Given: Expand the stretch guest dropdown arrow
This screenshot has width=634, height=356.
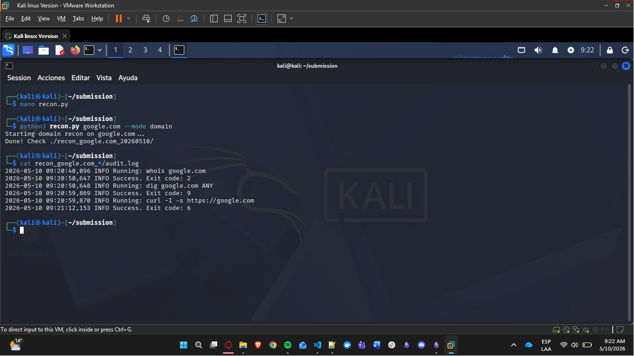Looking at the screenshot, I should click(x=291, y=19).
